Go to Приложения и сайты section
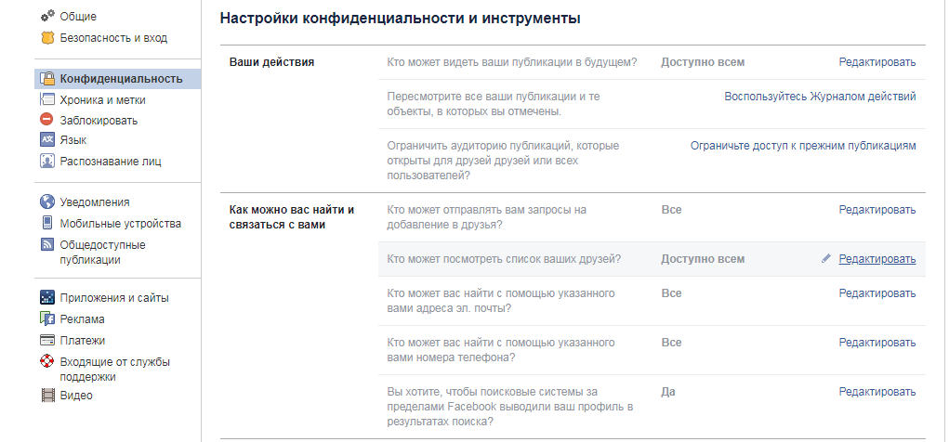Screen dimensions: 949x442 113,298
